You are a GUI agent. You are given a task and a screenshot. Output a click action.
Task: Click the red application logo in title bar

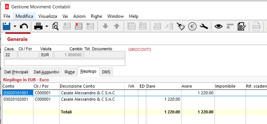coord(7,7)
